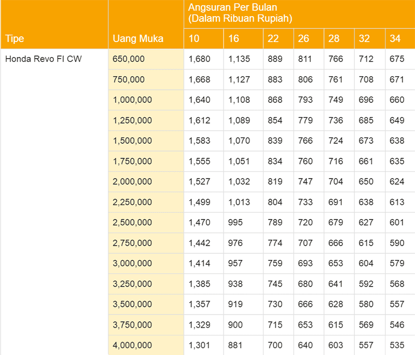Click the Uang Muka column header
This screenshot has height=355, width=415.
pyautogui.click(x=138, y=39)
